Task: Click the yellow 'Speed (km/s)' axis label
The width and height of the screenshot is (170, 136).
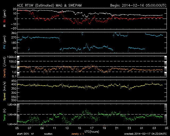Action: (5, 91)
